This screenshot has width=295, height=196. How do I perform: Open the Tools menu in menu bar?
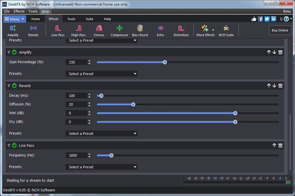(x=33, y=11)
